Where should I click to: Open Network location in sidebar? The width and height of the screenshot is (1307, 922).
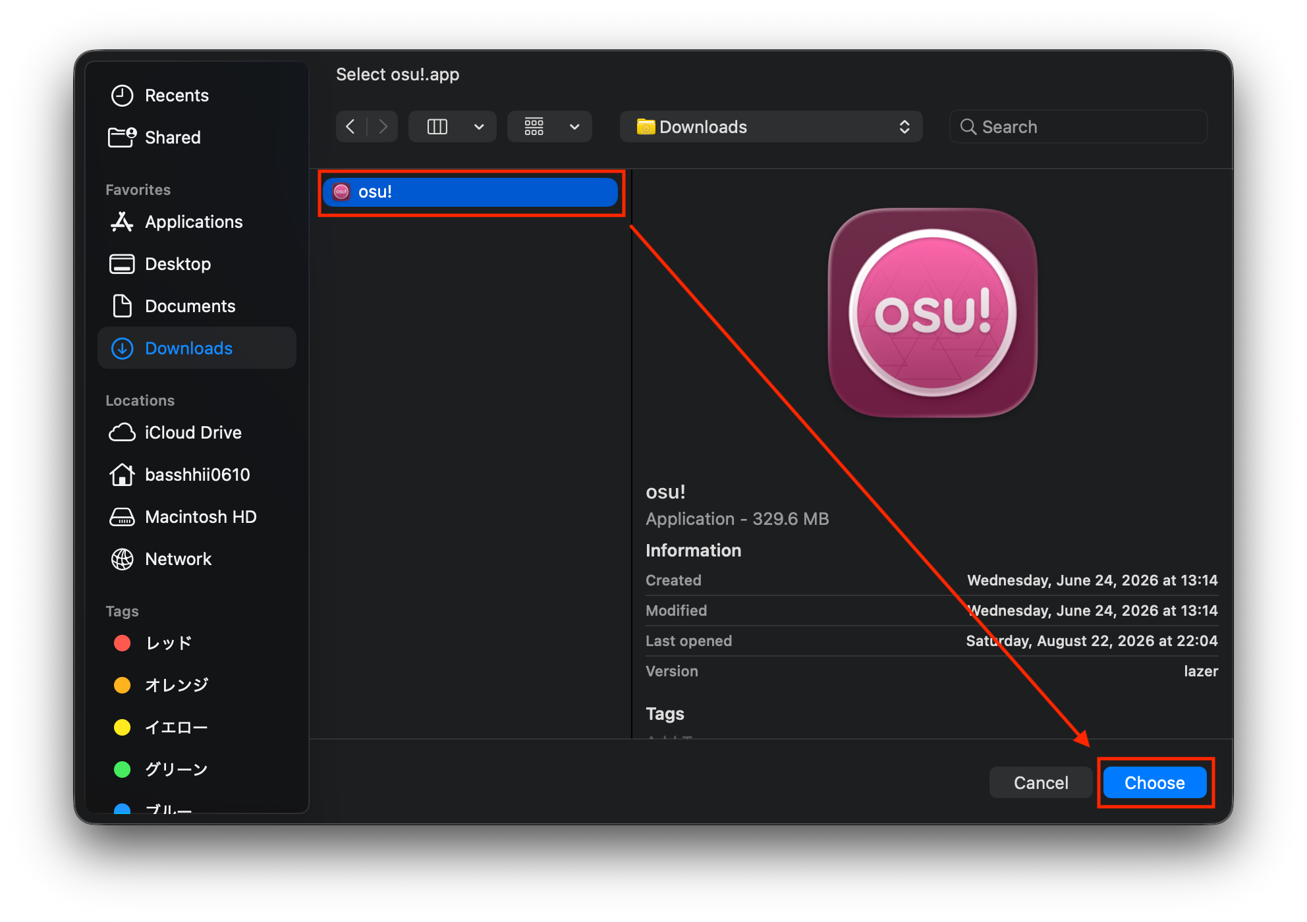tap(196, 559)
